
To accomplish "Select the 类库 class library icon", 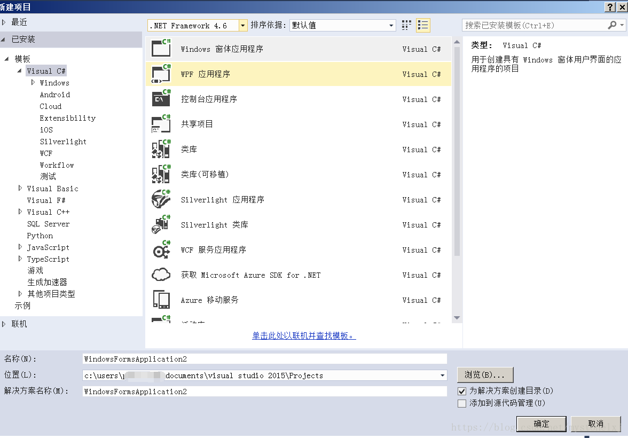I will [x=161, y=148].
